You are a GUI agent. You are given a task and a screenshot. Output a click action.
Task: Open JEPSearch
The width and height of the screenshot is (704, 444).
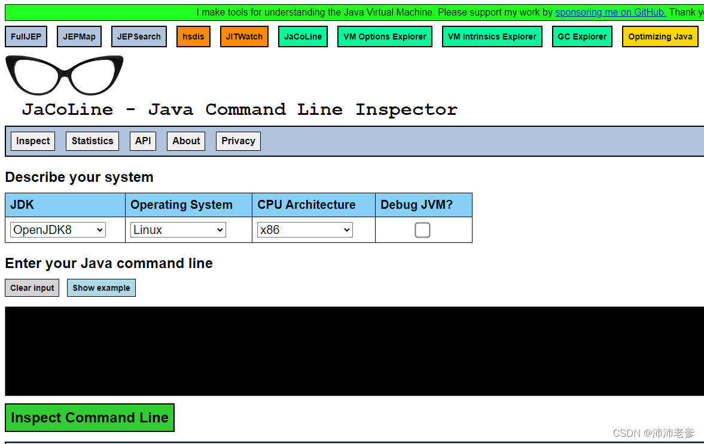[139, 37]
